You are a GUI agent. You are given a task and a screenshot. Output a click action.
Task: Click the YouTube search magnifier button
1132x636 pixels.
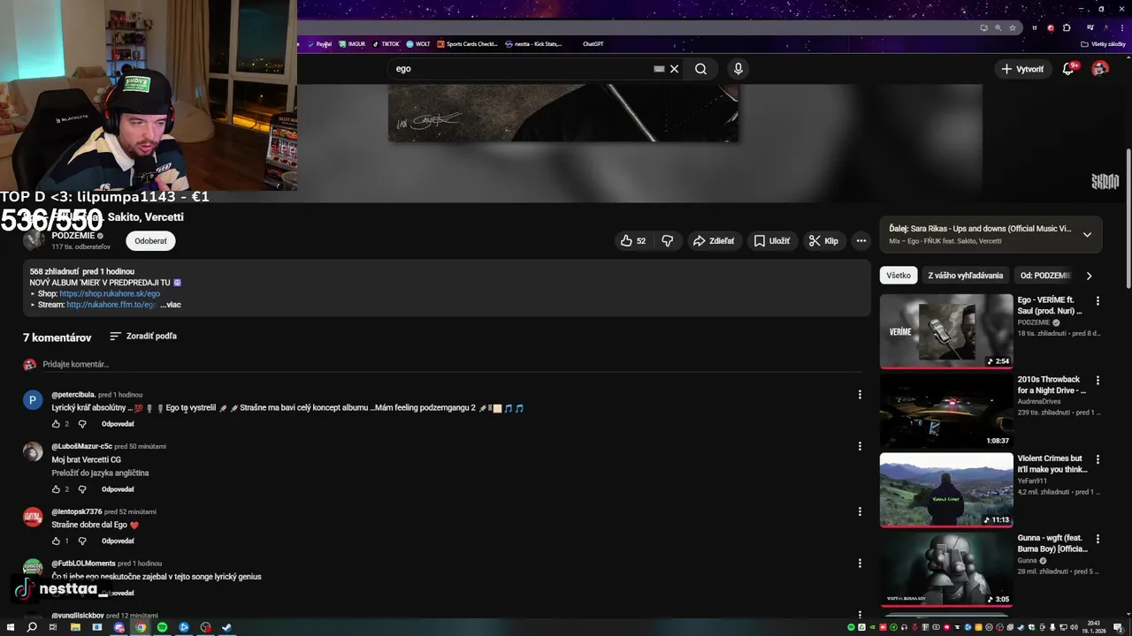(700, 69)
